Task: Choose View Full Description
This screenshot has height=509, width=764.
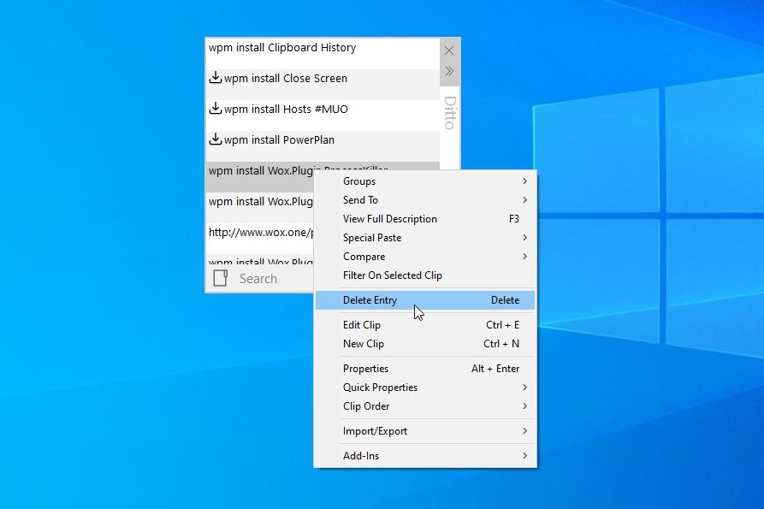Action: pos(425,219)
